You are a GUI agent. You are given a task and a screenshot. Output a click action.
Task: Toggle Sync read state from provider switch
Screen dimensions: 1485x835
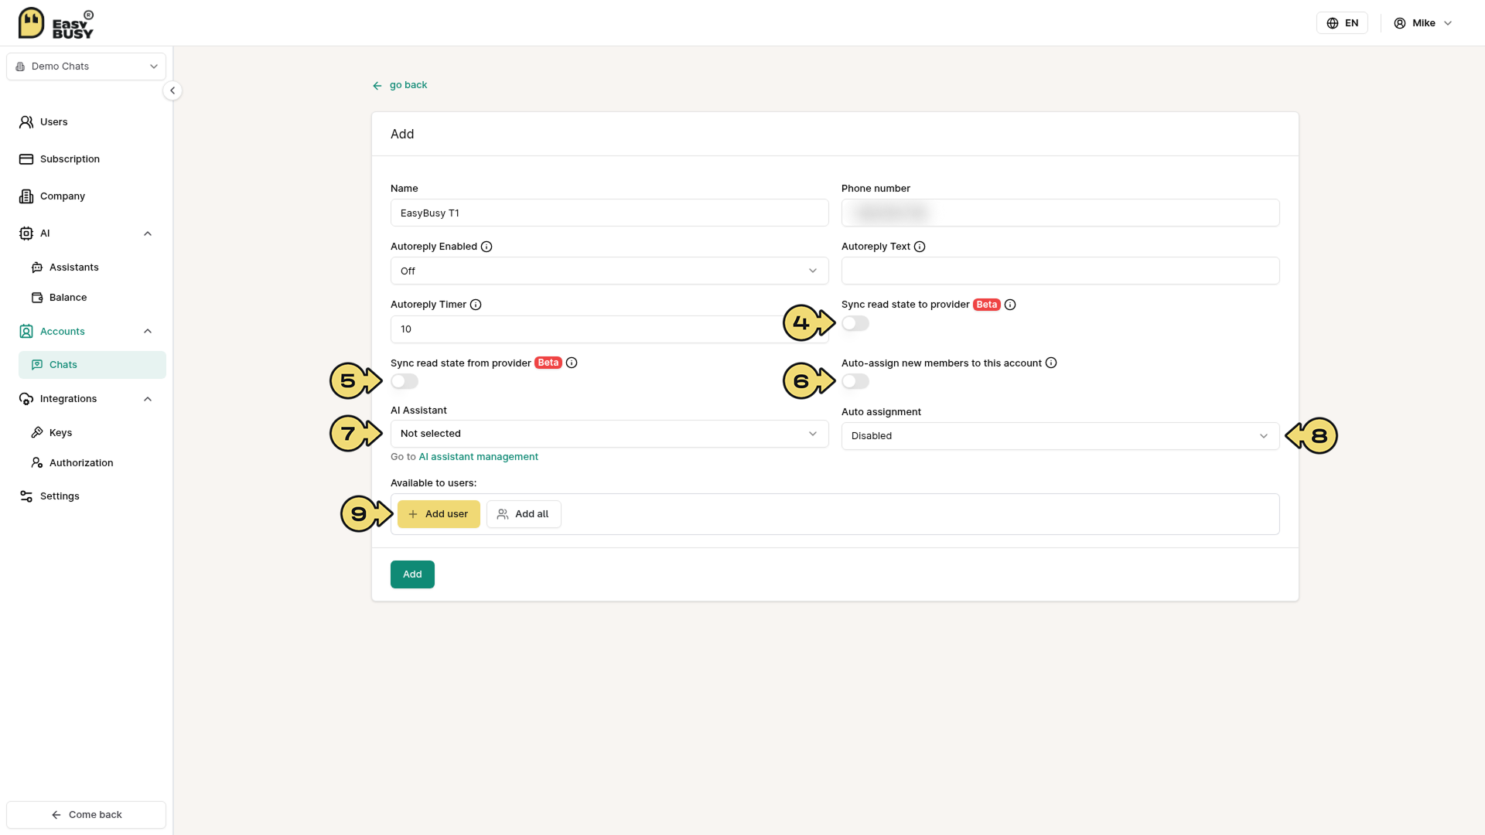pos(405,381)
